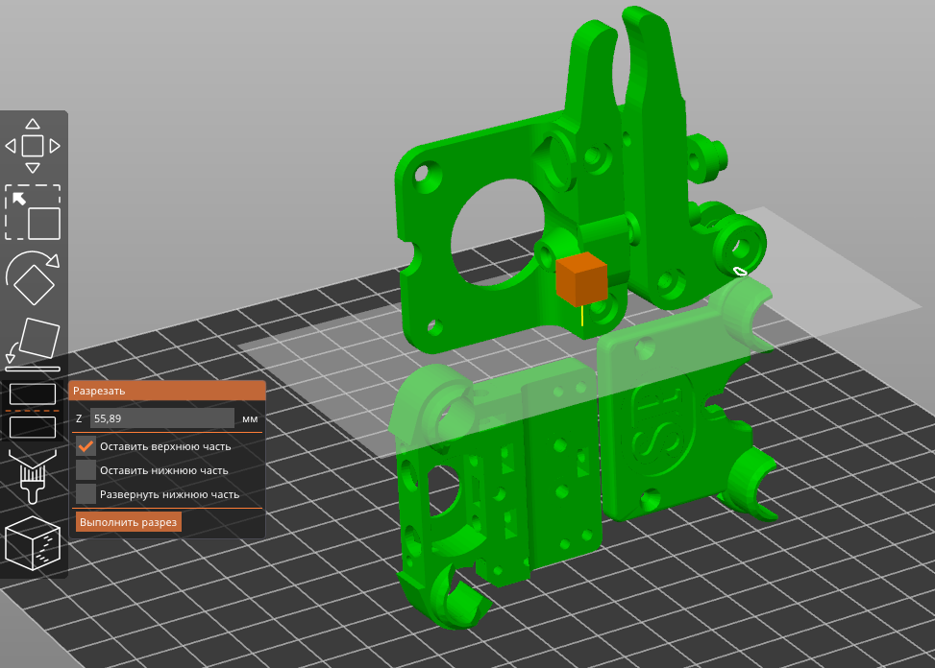The height and width of the screenshot is (668, 935).
Task: Click the 'Разрезать' panel header
Action: click(166, 391)
